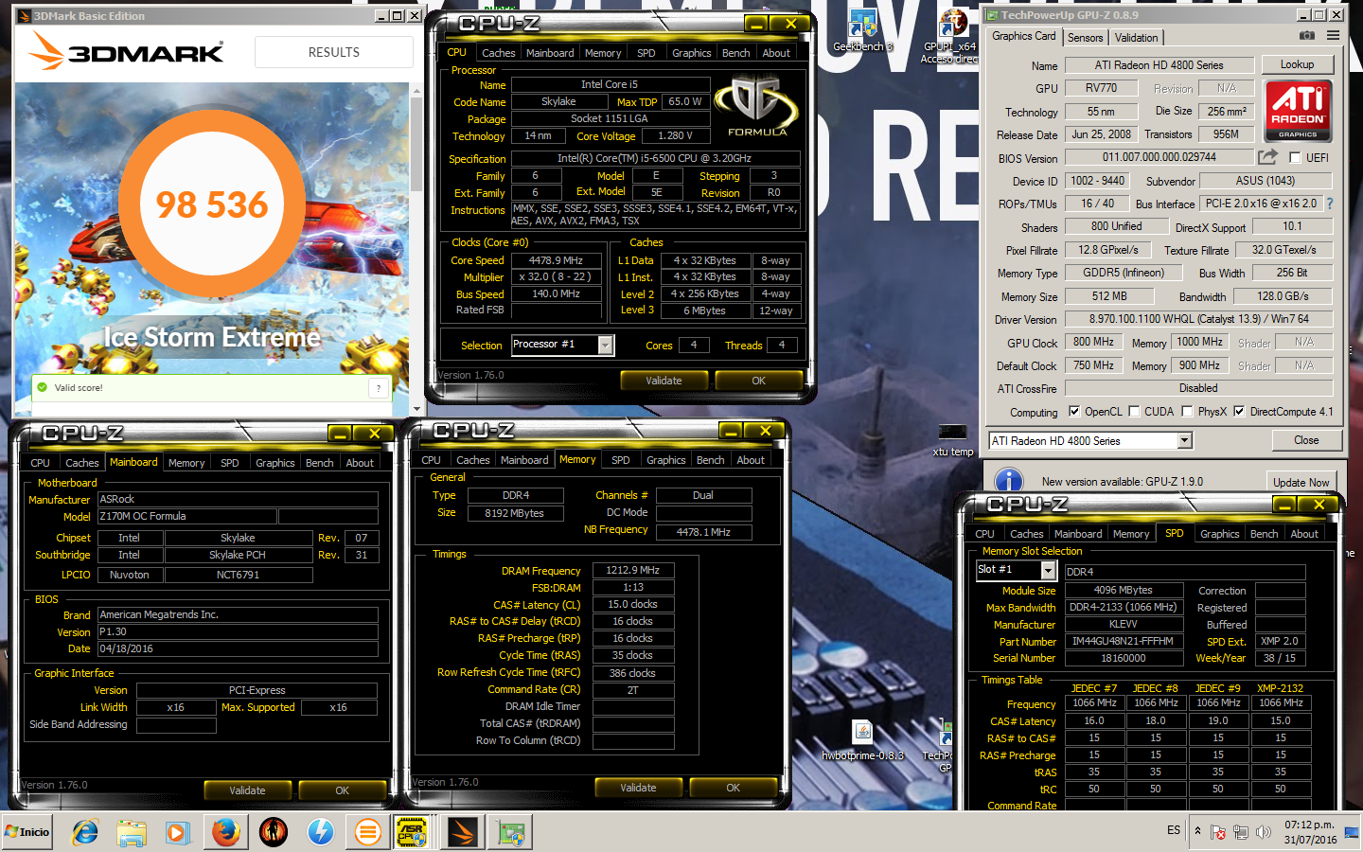Toggle the CUDA checkbox
The height and width of the screenshot is (852, 1363).
click(x=1134, y=412)
